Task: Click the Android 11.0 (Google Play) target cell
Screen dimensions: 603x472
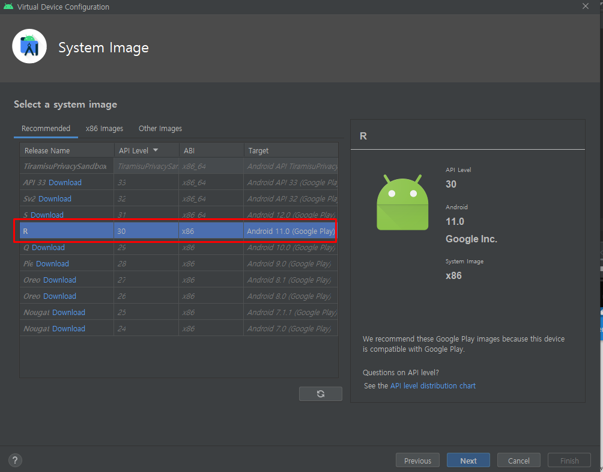Action: coord(290,231)
